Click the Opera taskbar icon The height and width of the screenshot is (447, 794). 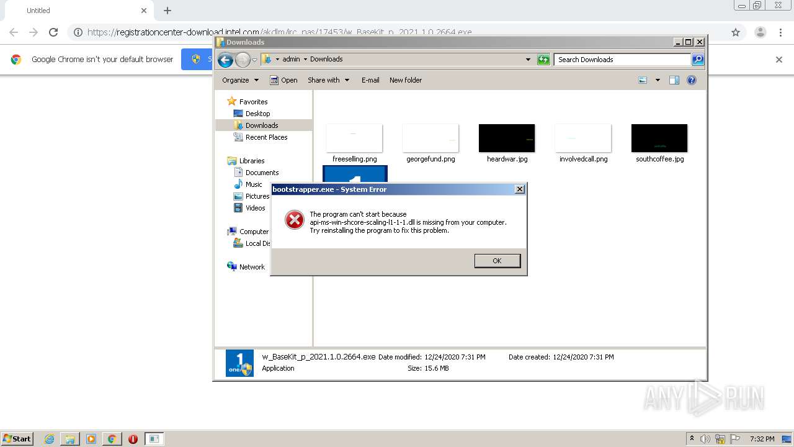coord(133,439)
